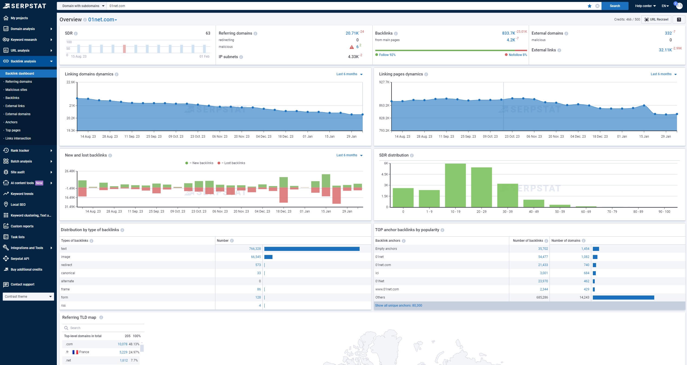The height and width of the screenshot is (365, 687).
Task: Click the malicious warning triangle icon
Action: point(351,47)
